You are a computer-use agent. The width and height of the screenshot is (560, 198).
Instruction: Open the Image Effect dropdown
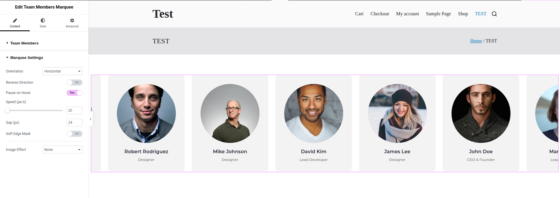click(62, 149)
